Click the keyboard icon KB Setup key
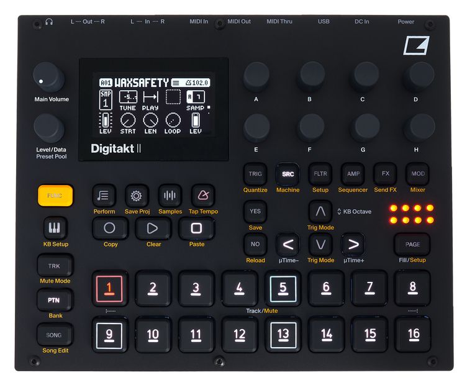Image resolution: width=467 pixels, height=385 pixels. click(x=55, y=228)
